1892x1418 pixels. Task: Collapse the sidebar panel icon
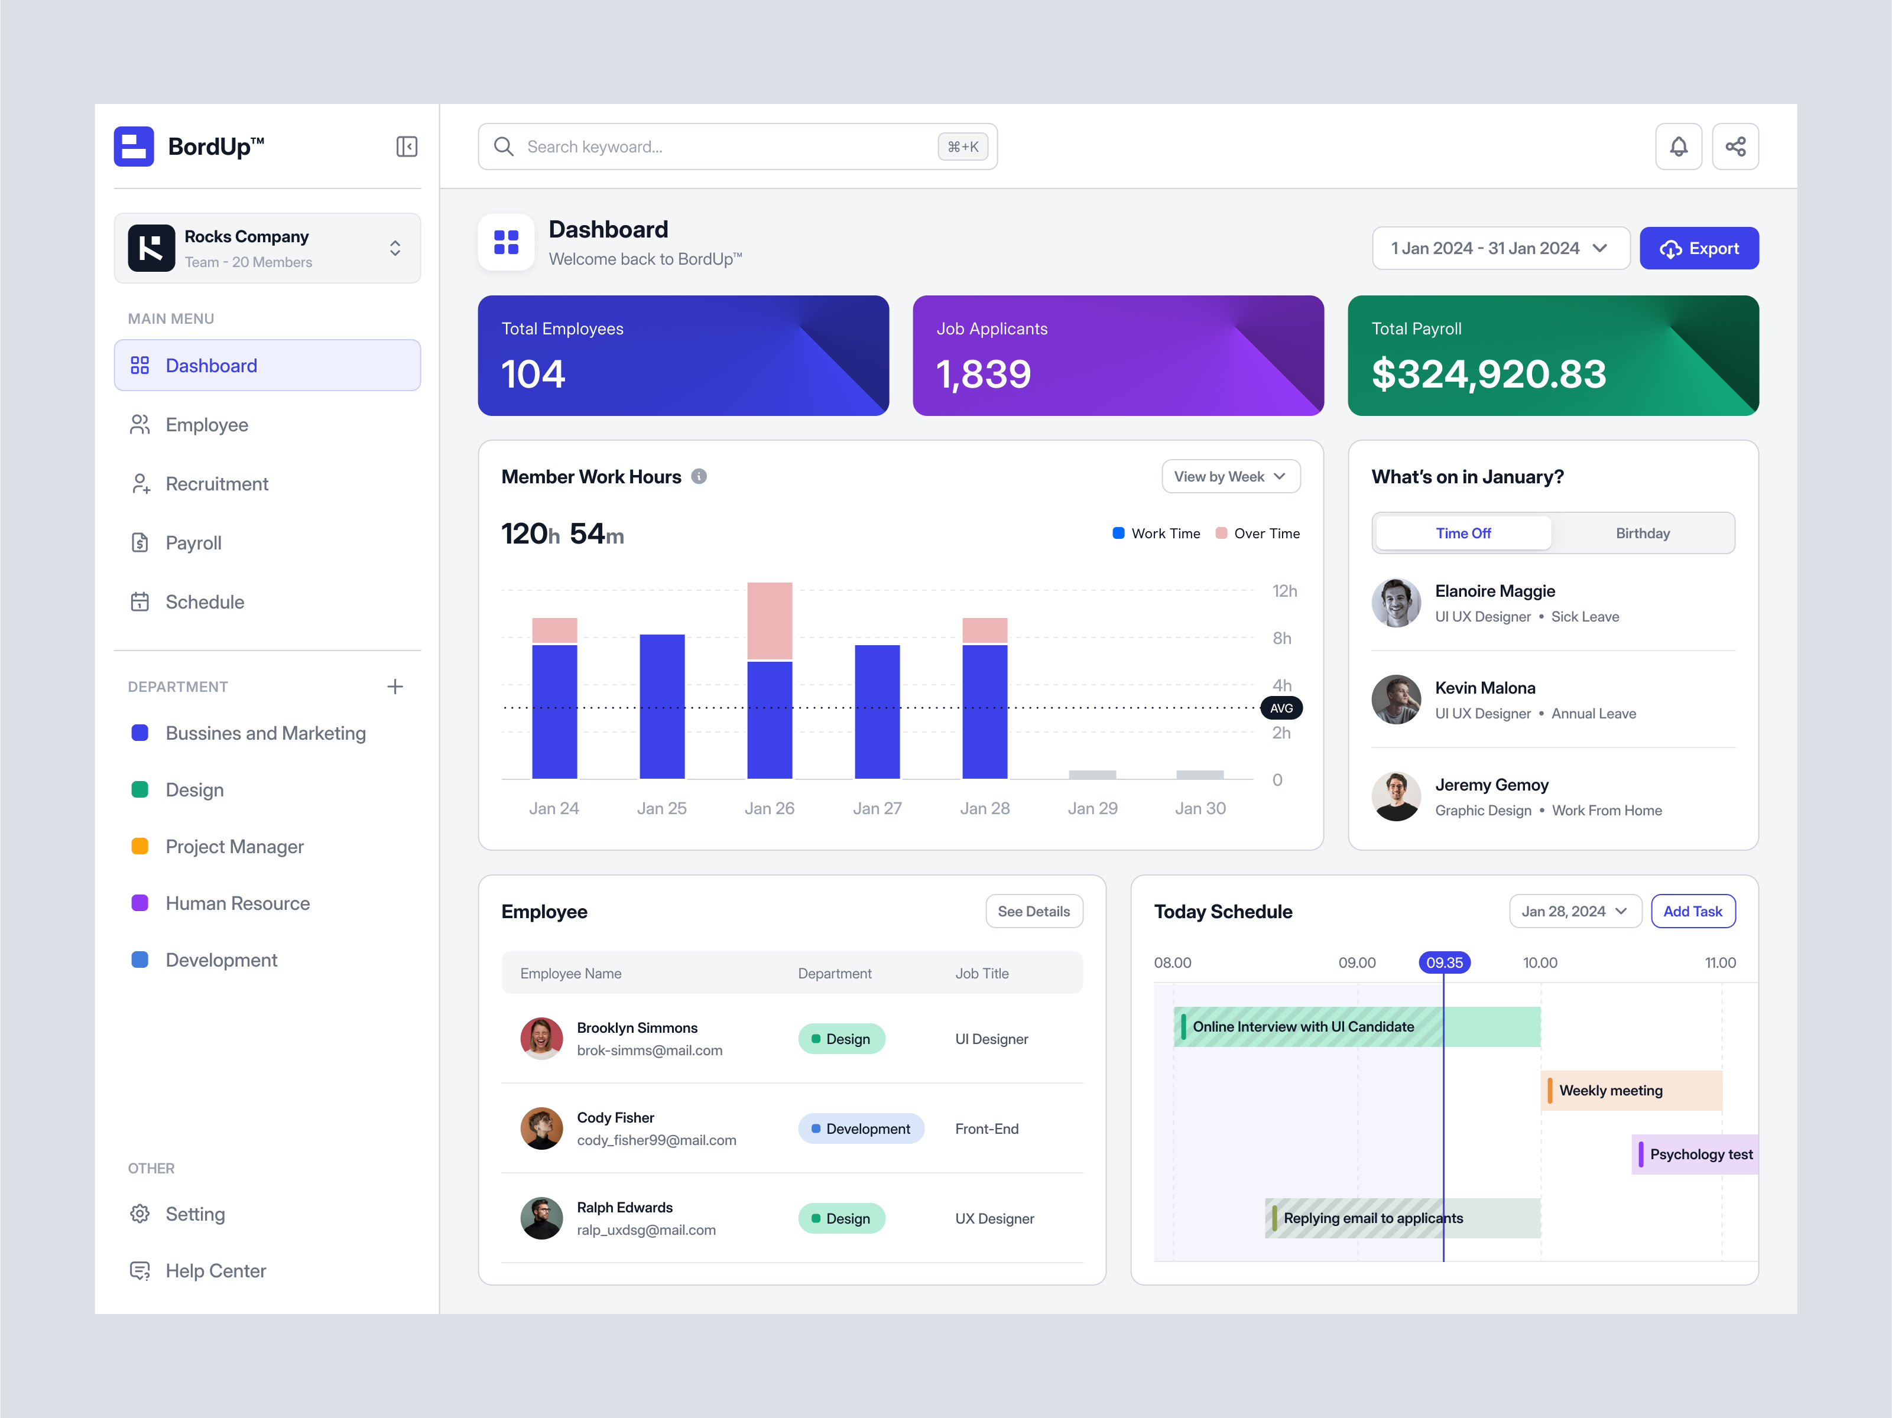[x=406, y=147]
